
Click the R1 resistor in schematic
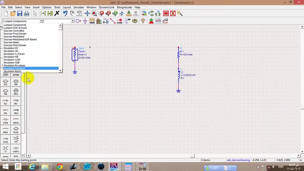tap(178, 55)
